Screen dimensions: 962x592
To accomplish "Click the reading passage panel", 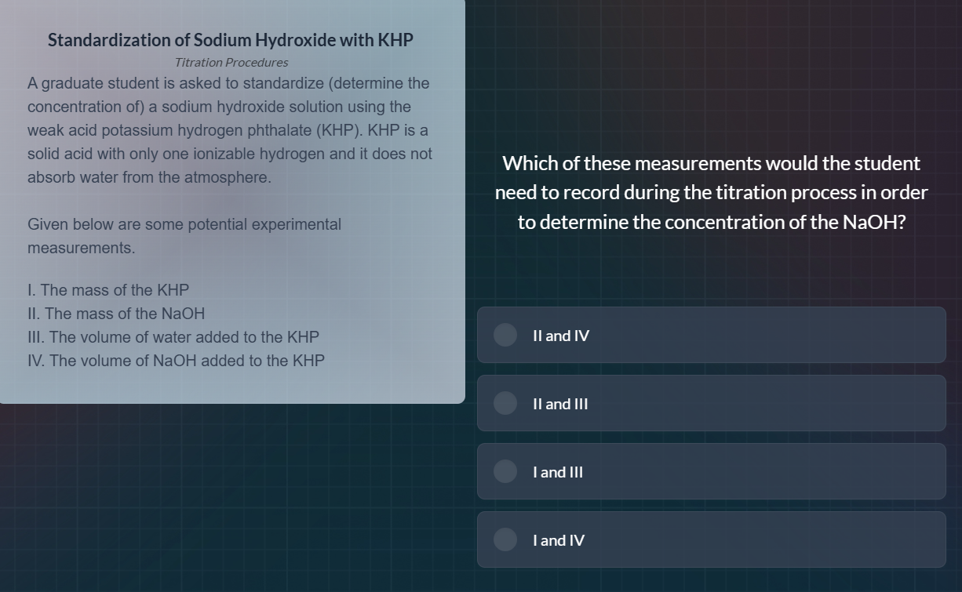I will tap(232, 204).
